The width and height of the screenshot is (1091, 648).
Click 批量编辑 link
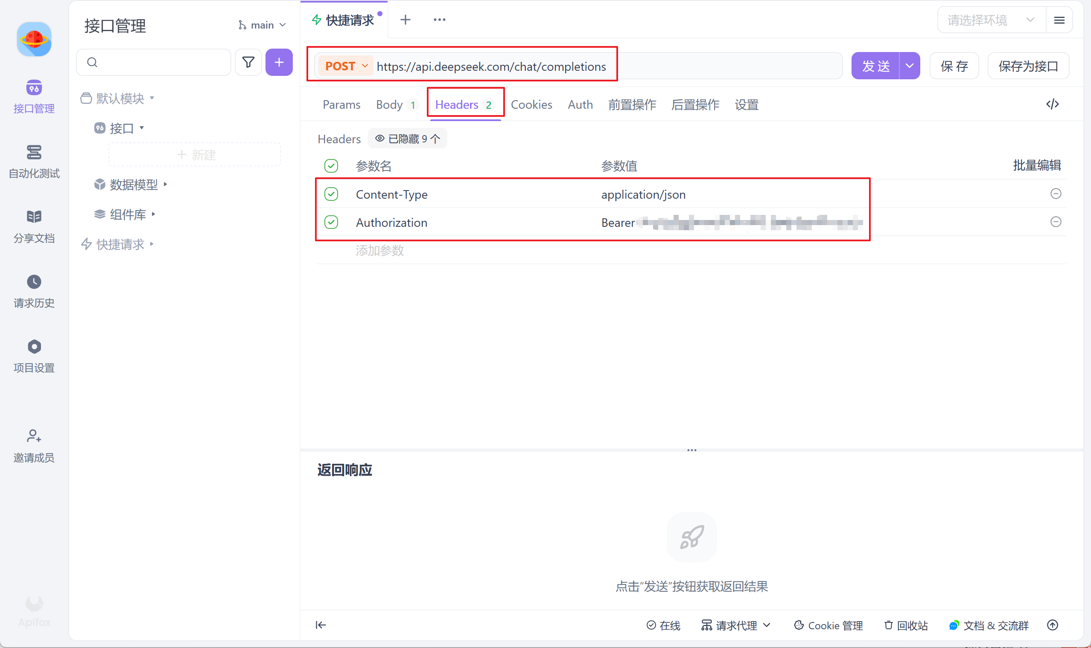[x=1036, y=165]
